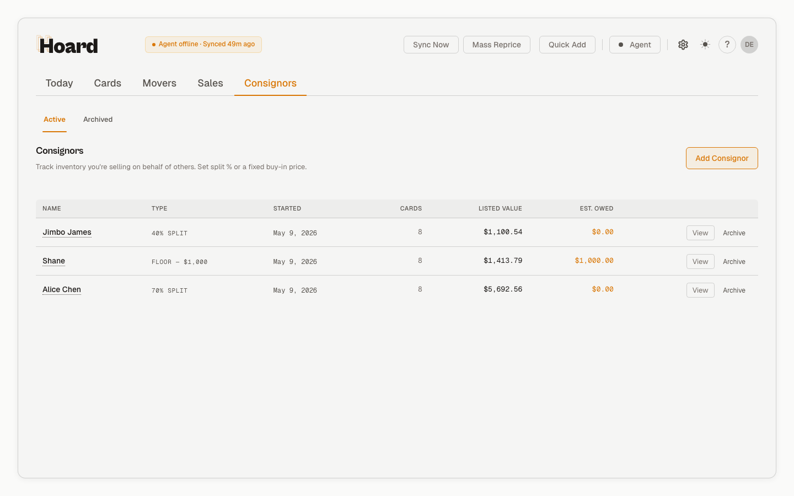Click the CARDS column header
The width and height of the screenshot is (794, 496).
click(411, 208)
